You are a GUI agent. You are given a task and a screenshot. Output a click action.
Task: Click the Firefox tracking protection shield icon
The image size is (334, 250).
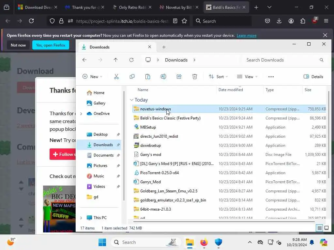pos(52,21)
